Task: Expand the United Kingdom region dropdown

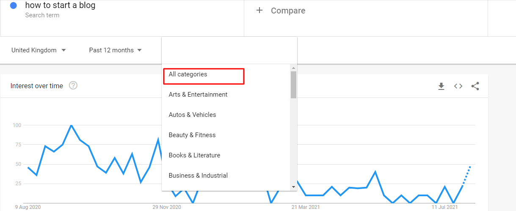Action: pos(39,50)
